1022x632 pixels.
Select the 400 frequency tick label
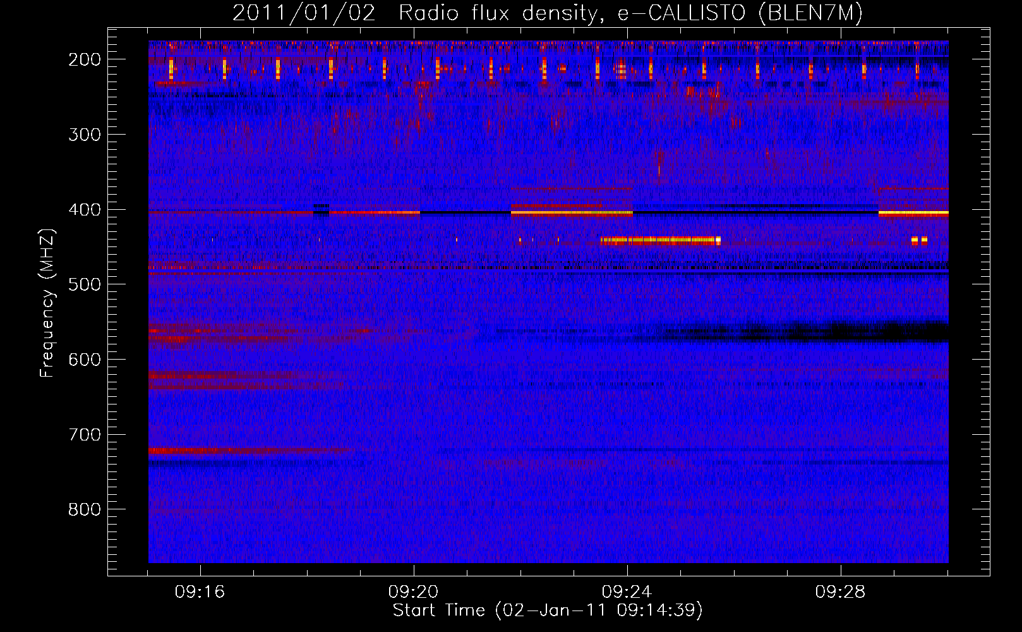click(x=85, y=210)
